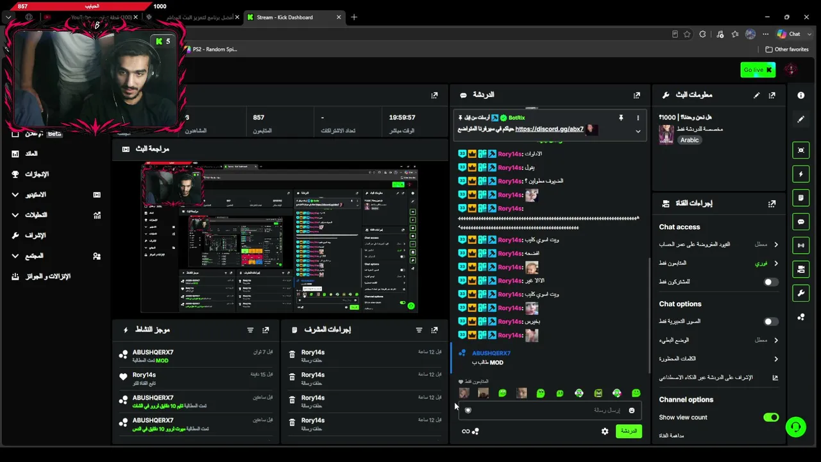Pop out the stream info panel
Viewport: 821px width, 462px height.
tap(772, 95)
